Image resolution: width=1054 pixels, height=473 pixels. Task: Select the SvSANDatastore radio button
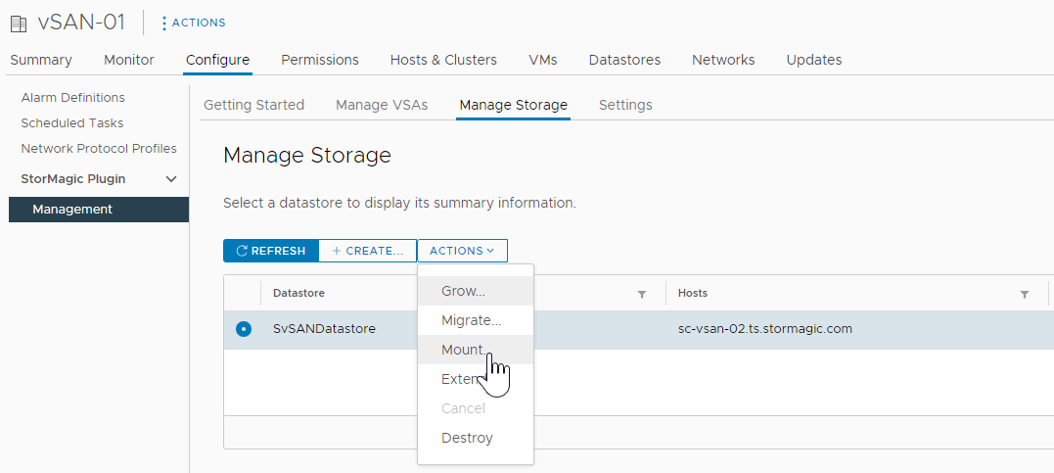(x=244, y=329)
